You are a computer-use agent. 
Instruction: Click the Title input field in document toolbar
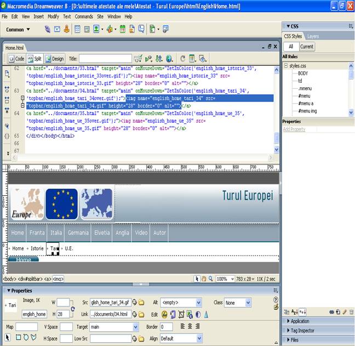105,59
